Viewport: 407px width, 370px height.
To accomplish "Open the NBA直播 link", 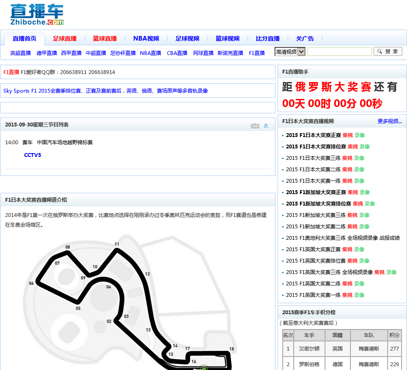I will (x=150, y=53).
